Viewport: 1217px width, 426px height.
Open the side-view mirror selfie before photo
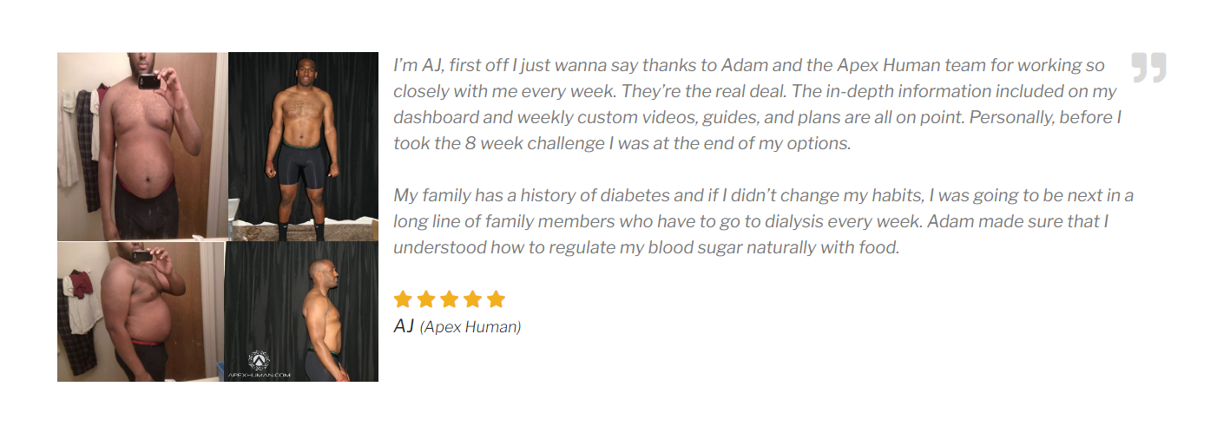(141, 311)
